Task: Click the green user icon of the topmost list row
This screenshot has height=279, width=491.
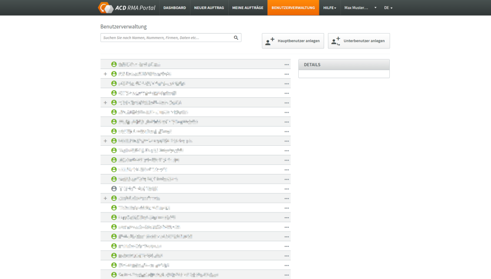Action: (x=114, y=64)
